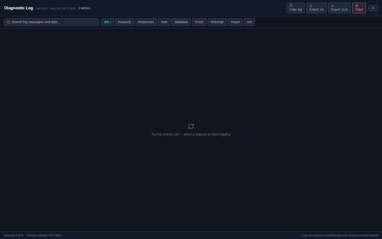Show only Responses entries

coord(146,22)
